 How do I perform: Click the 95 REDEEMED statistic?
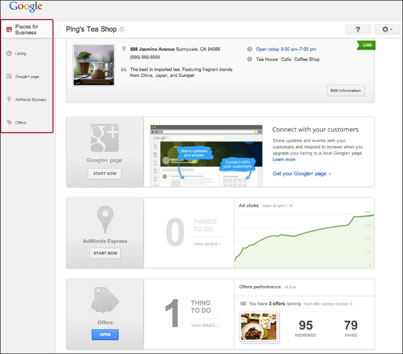coord(306,328)
